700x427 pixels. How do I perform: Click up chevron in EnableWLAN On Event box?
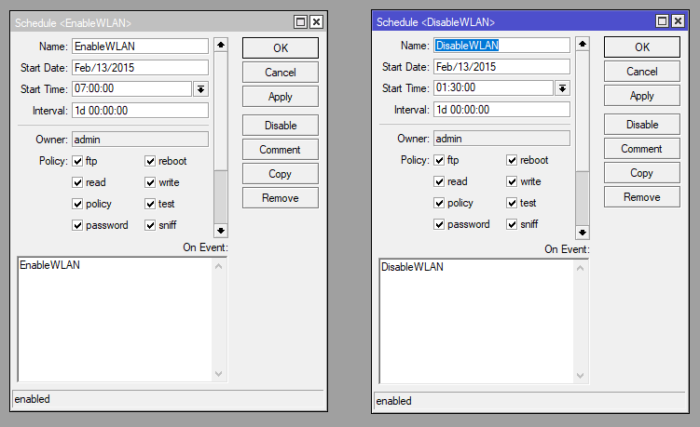point(219,267)
